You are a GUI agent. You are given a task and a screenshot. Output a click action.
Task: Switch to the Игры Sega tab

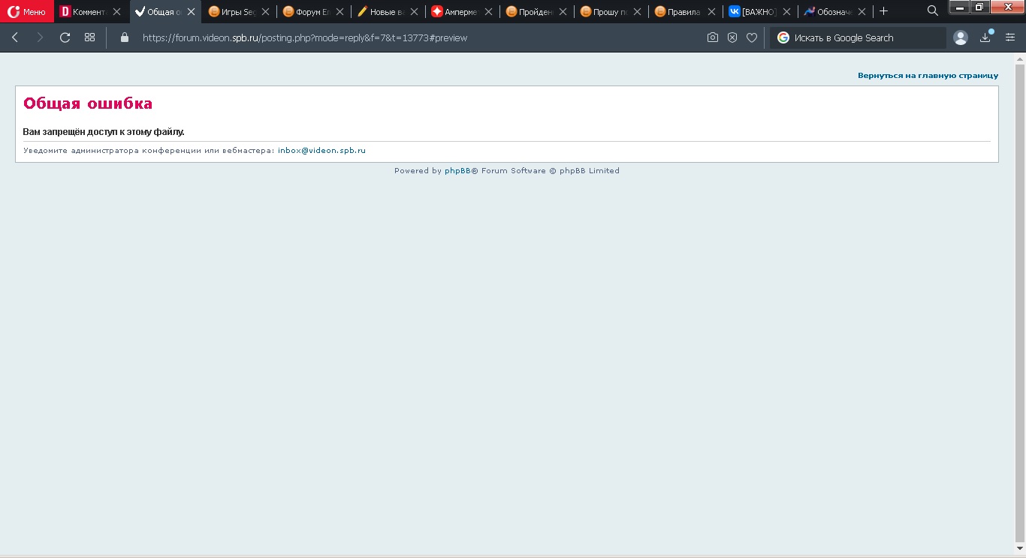point(233,12)
